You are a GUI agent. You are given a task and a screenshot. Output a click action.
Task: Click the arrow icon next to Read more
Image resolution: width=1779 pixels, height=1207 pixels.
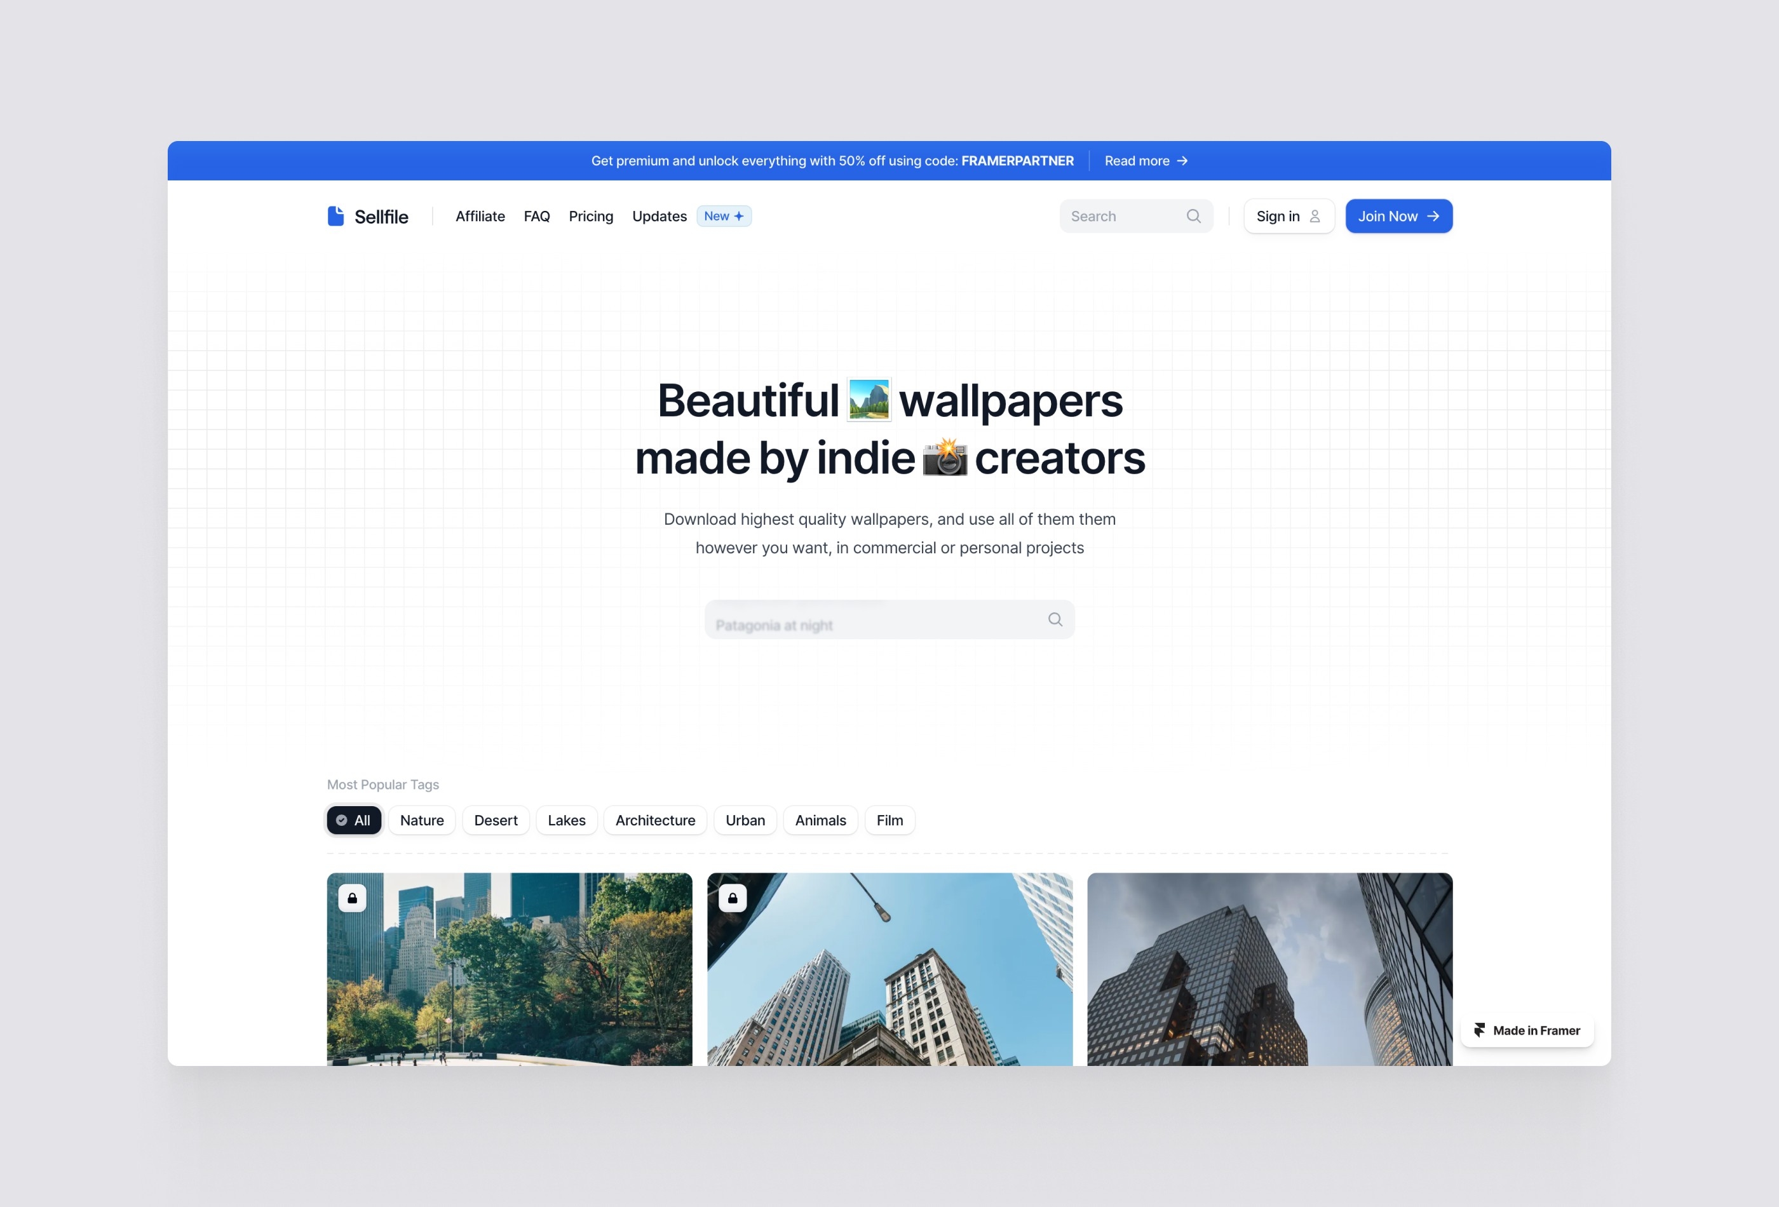pos(1182,160)
